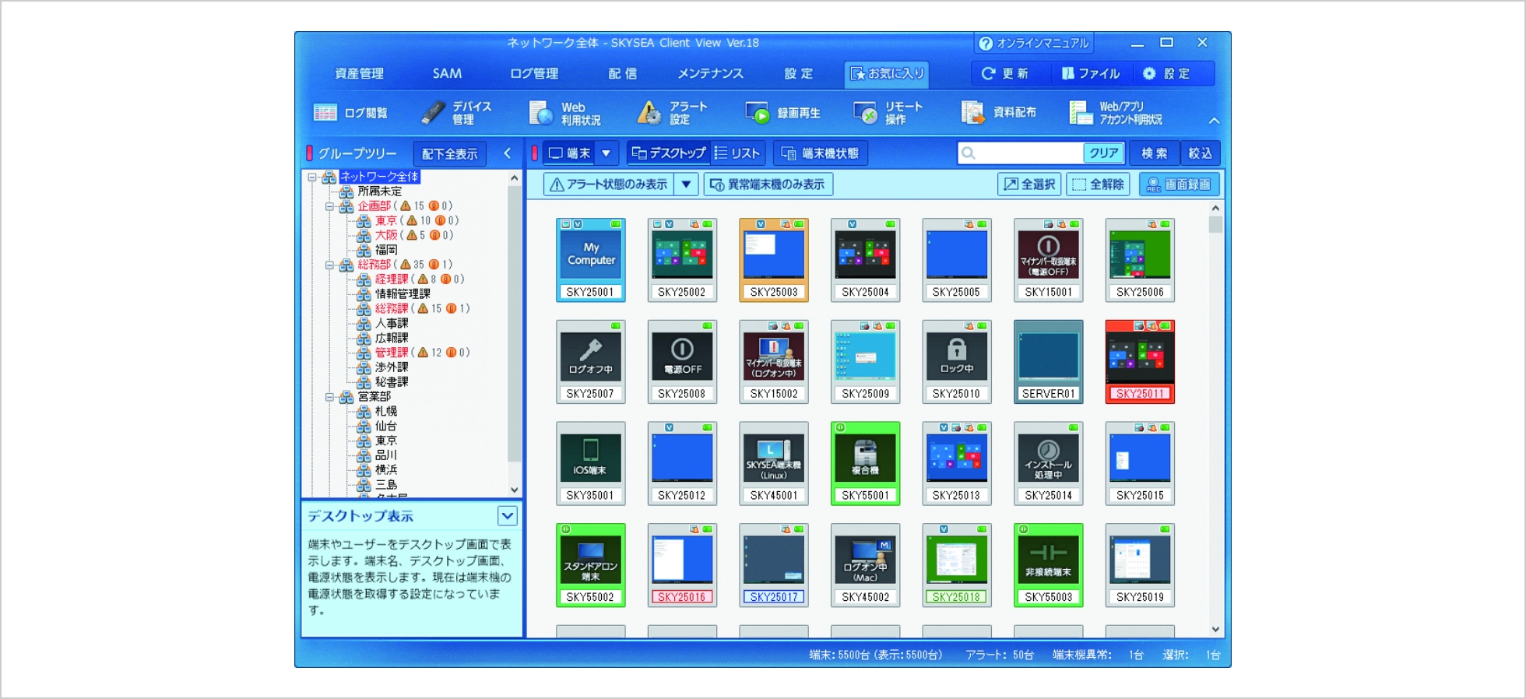Open the お気に入り favorites tab
The image size is (1526, 699).
(x=887, y=73)
